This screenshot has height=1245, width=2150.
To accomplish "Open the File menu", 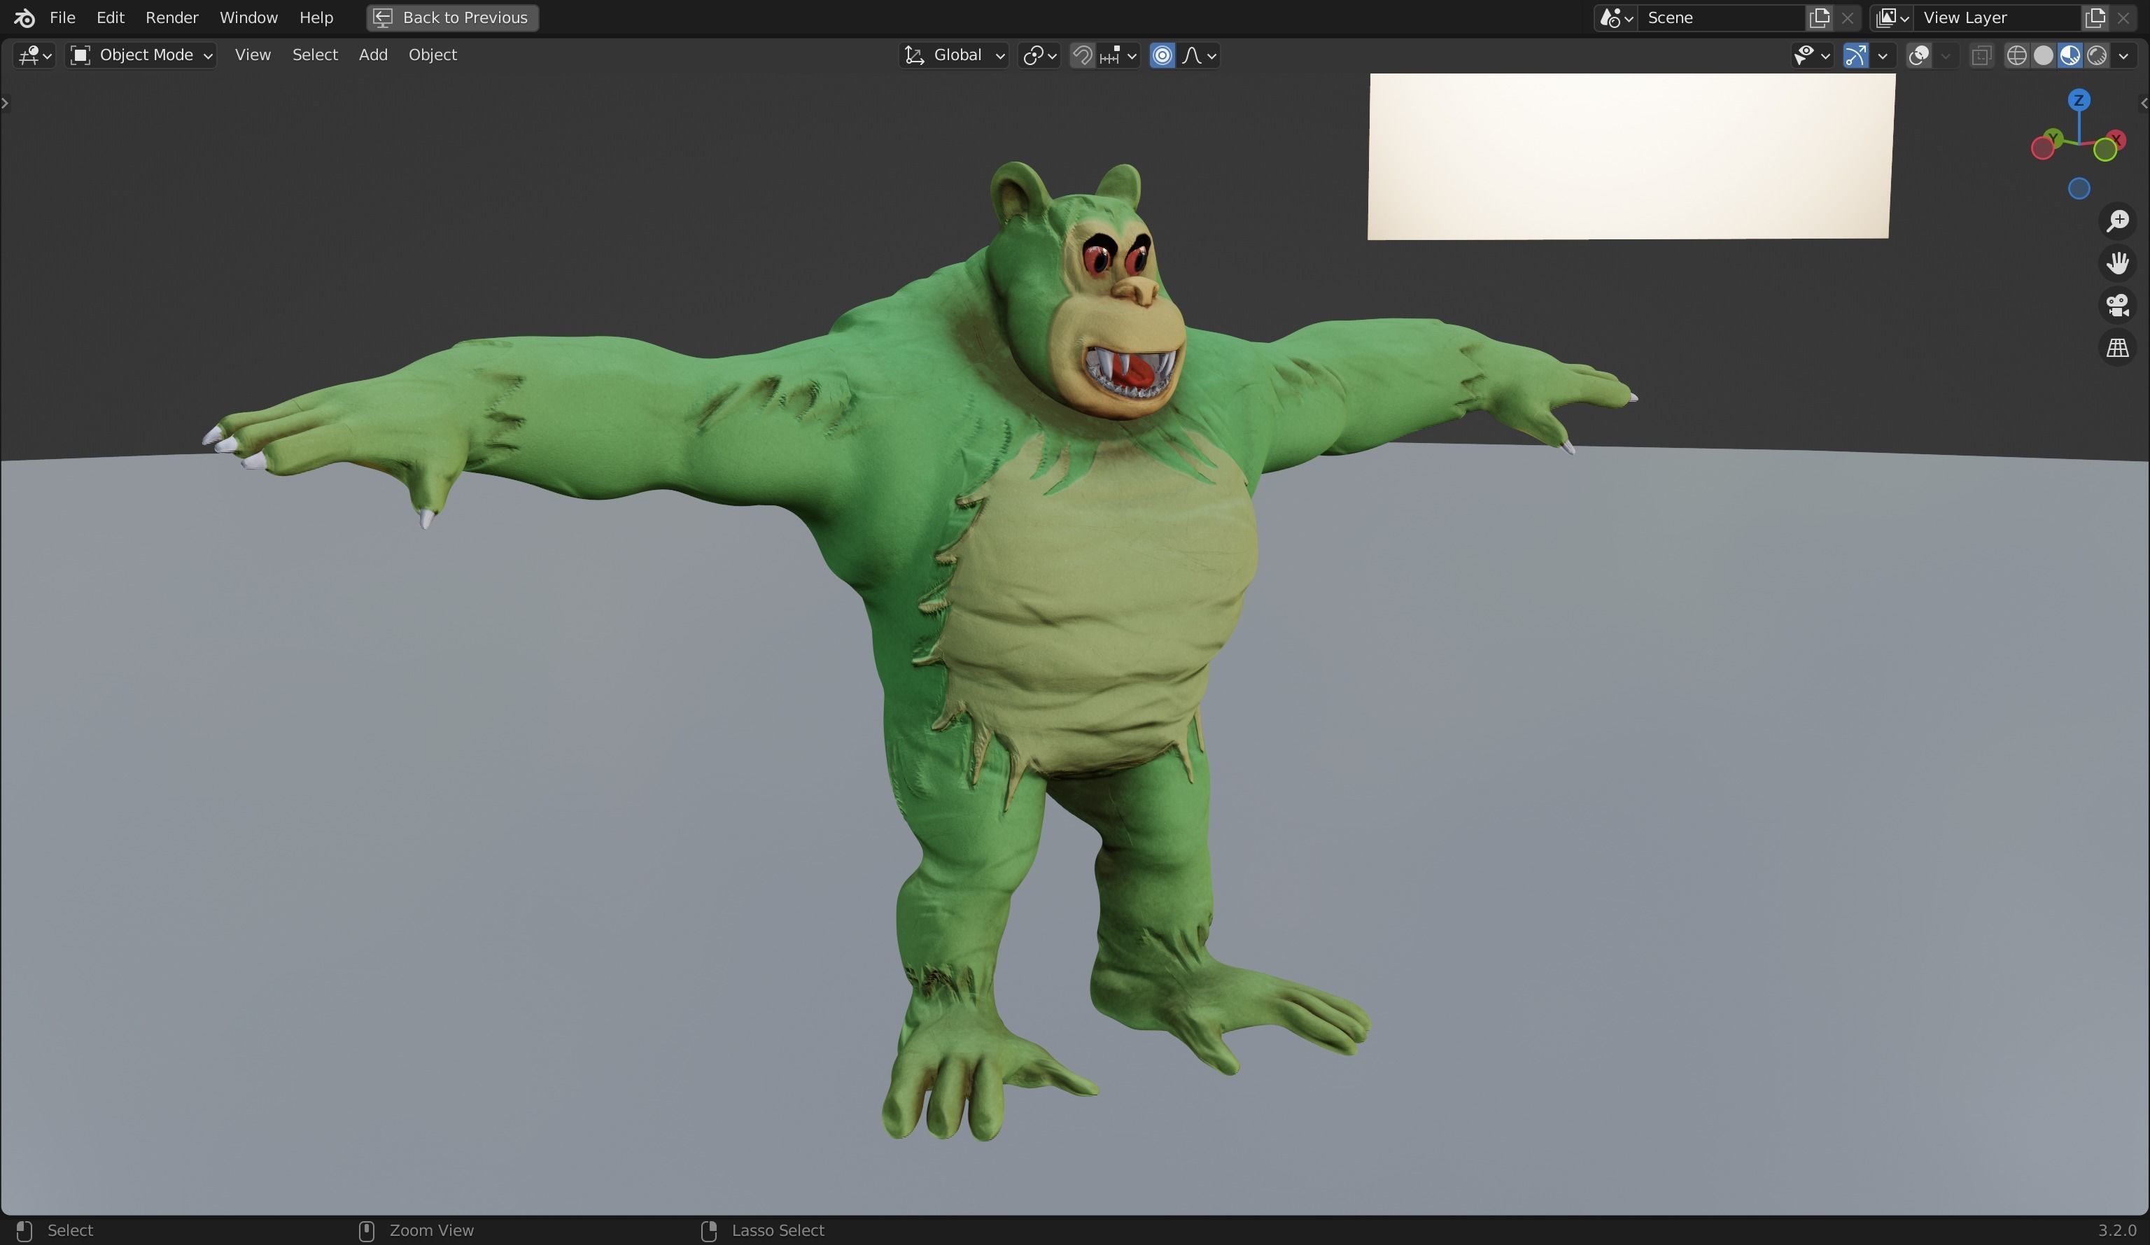I will pyautogui.click(x=62, y=17).
